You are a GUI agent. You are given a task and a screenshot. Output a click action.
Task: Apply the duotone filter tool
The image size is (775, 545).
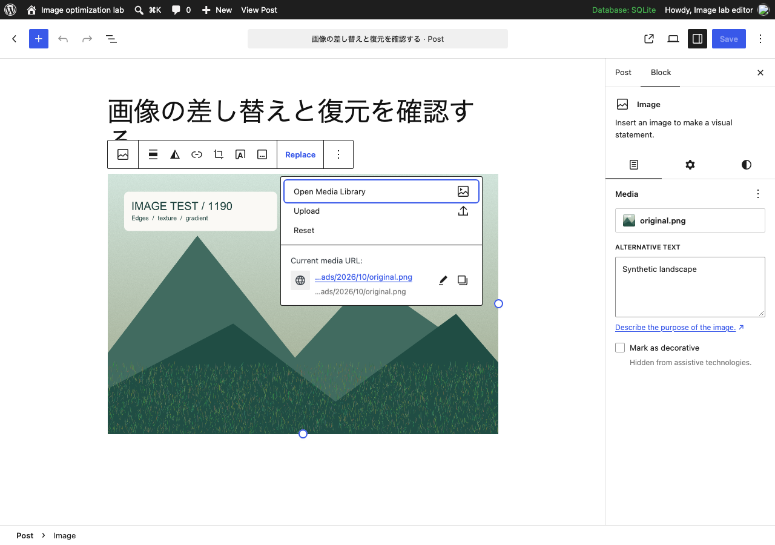point(175,154)
